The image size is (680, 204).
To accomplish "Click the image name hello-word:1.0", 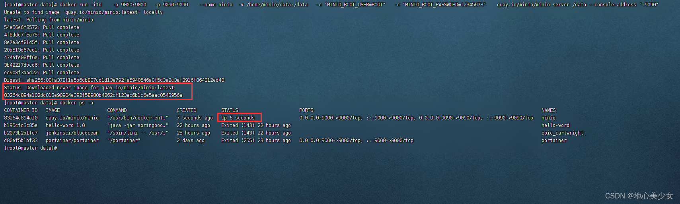I will tap(65, 125).
